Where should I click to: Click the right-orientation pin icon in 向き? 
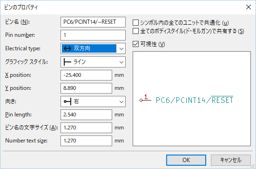(67, 101)
